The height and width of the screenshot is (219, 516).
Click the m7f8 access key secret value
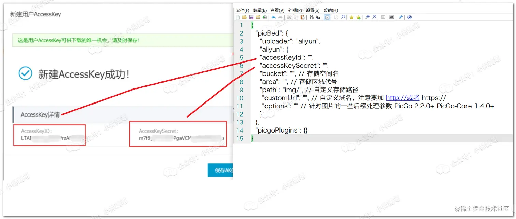pos(182,138)
